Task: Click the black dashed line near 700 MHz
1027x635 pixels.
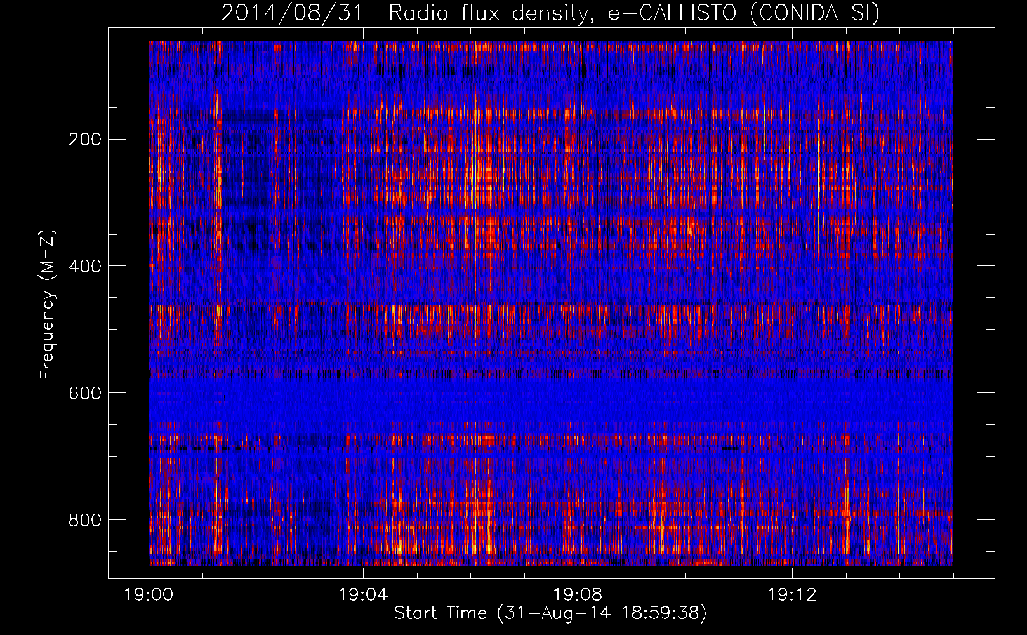Action: click(190, 448)
